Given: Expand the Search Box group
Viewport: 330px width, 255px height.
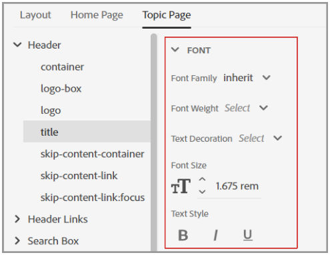Looking at the screenshot, I should (17, 240).
